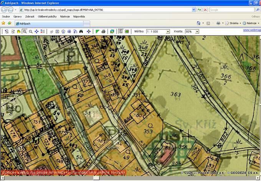The image size is (261, 181).
Task: Open the layers list icon
Action: pos(43,31)
